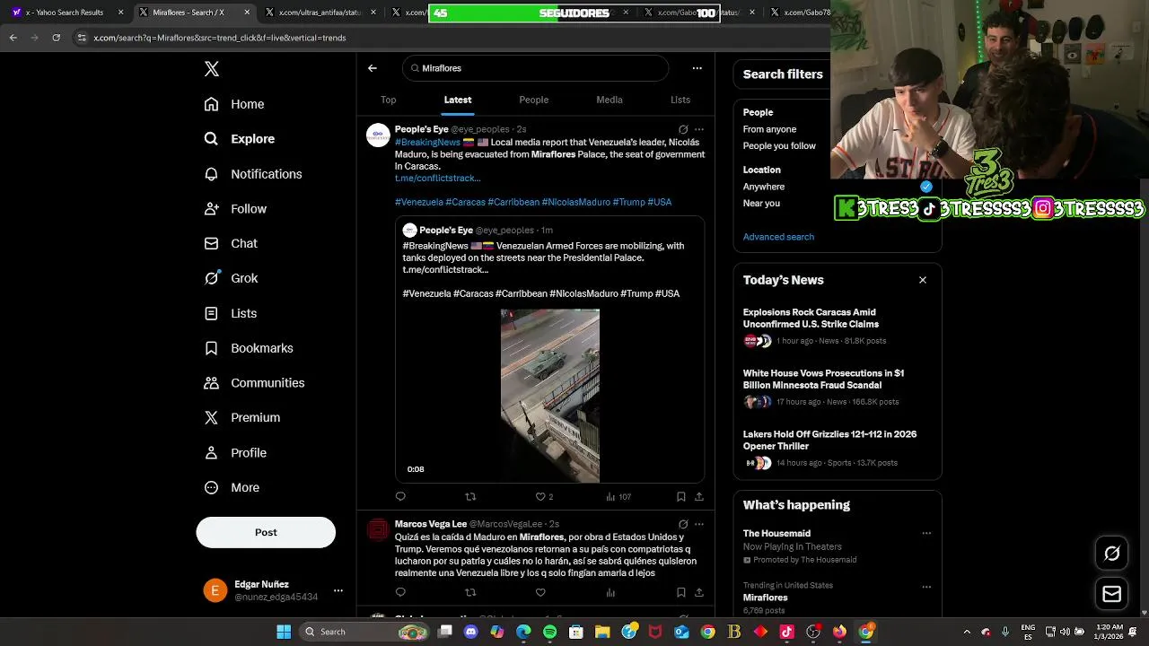Click the Miraflores search input field
The height and width of the screenshot is (646, 1149).
pyautogui.click(x=536, y=68)
